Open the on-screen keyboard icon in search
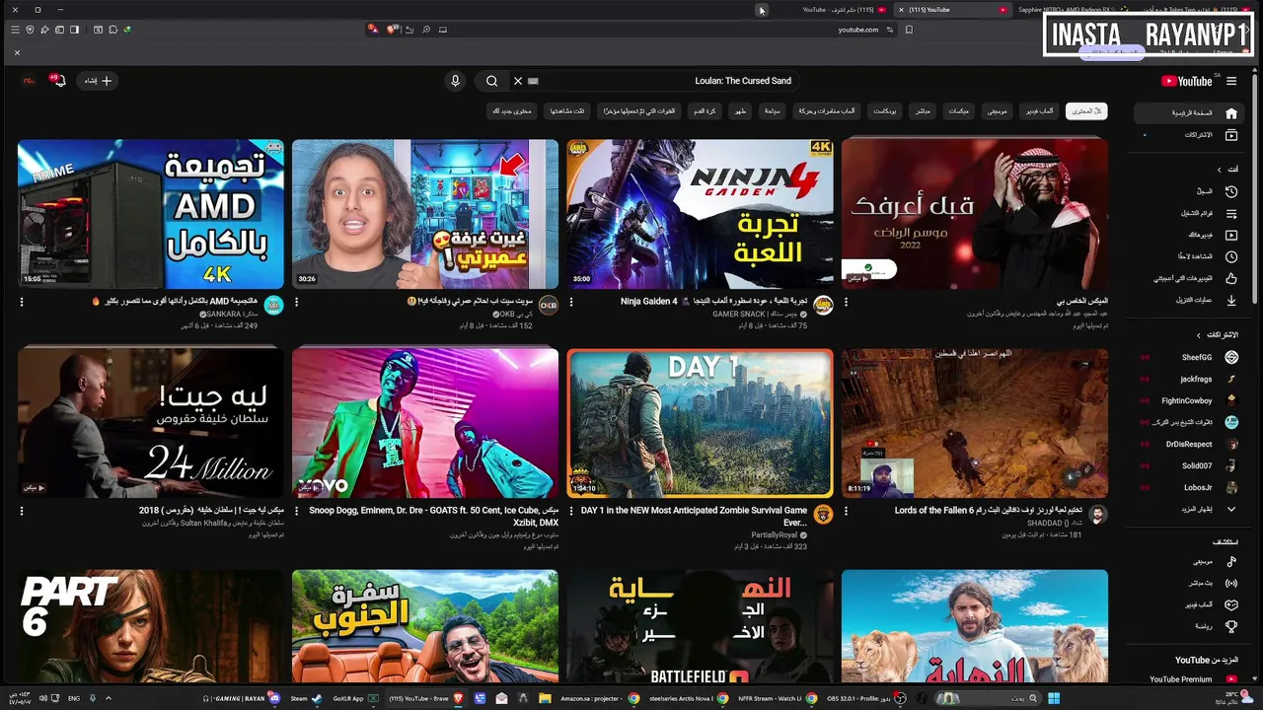The image size is (1263, 710). coord(534,81)
